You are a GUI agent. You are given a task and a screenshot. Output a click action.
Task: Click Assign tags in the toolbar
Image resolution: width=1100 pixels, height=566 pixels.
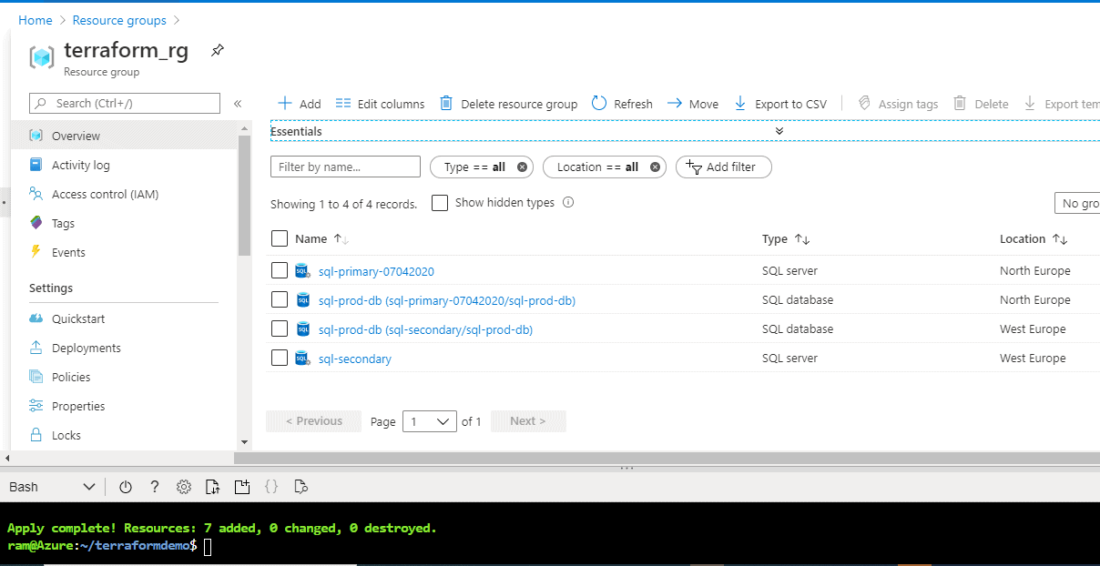point(898,104)
